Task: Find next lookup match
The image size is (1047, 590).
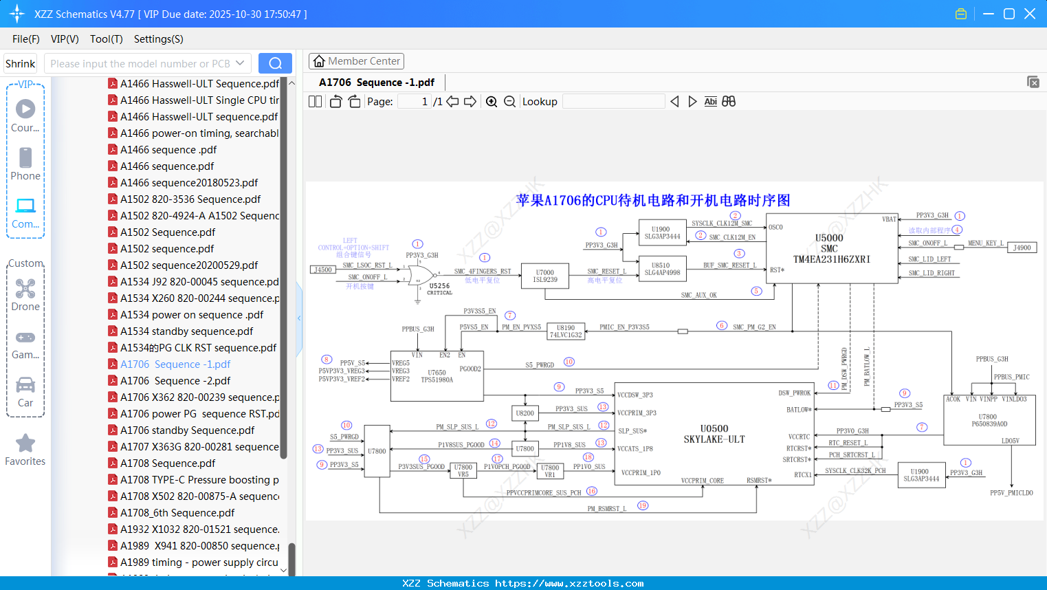Action: coord(692,102)
